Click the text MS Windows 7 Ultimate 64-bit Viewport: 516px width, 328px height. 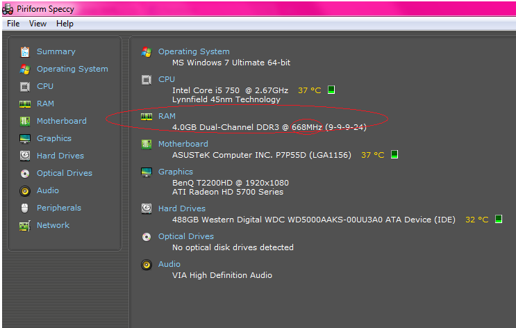231,63
